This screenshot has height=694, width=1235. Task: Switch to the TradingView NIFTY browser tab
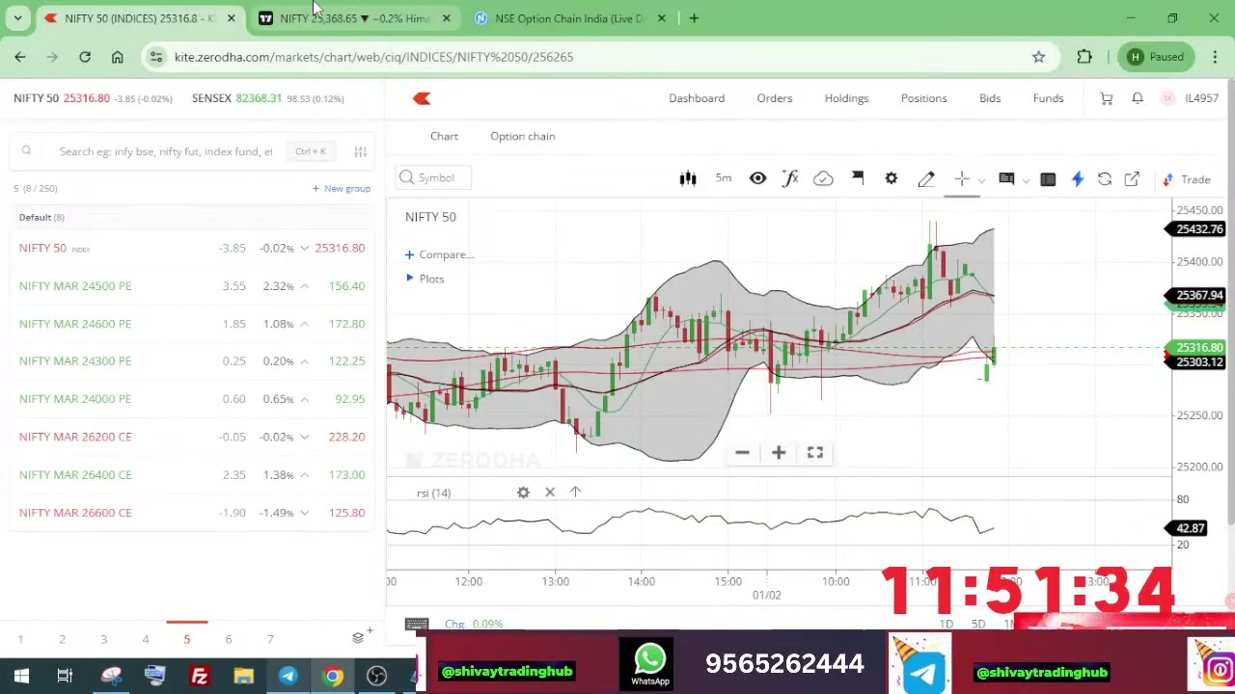click(x=355, y=18)
